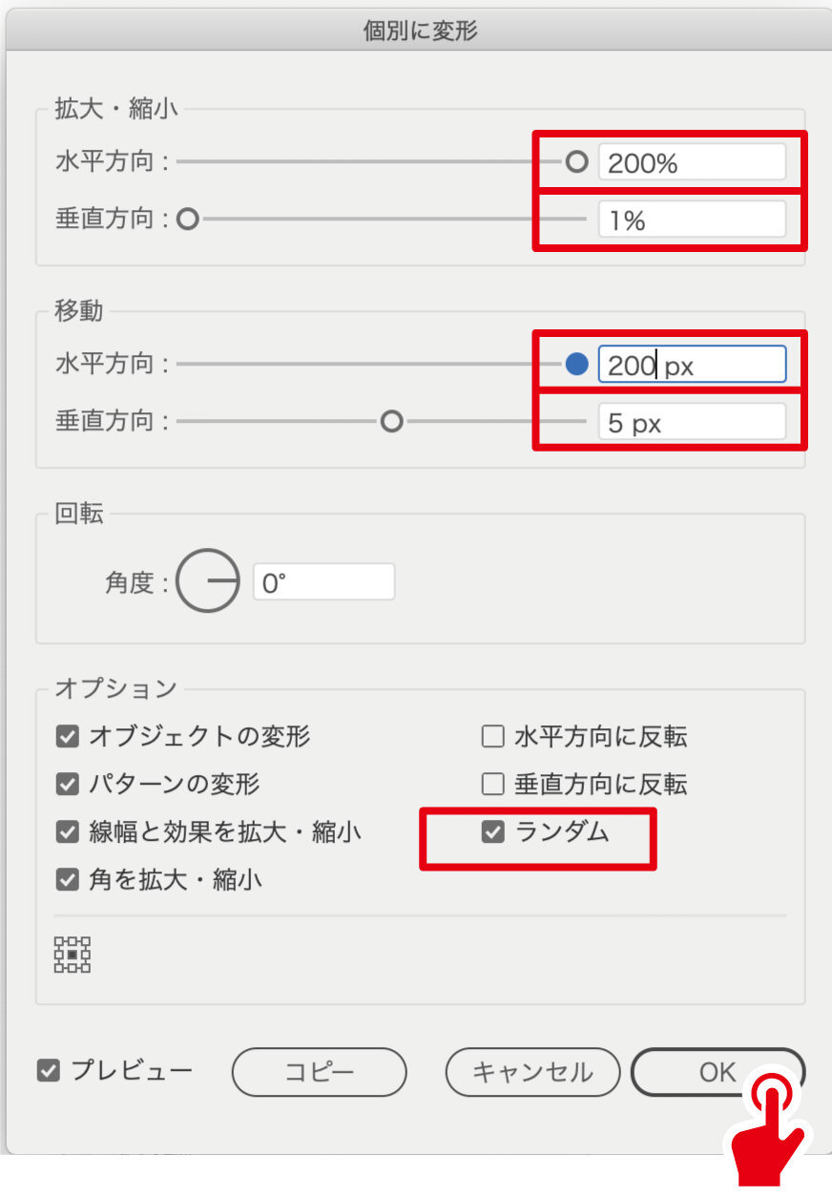832x1197 pixels.
Task: Toggle the ランダム checkbox
Action: pyautogui.click(x=493, y=832)
